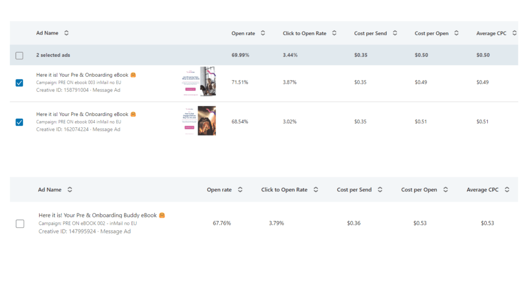Sort bottom table by Click to Open Rate

[316, 190]
